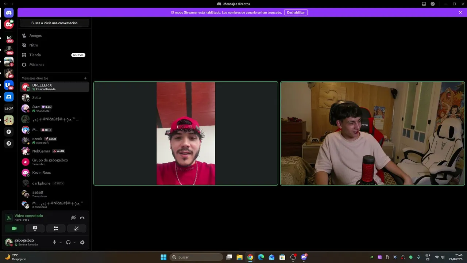Open the Kevin Roux direct message

pyautogui.click(x=54, y=172)
